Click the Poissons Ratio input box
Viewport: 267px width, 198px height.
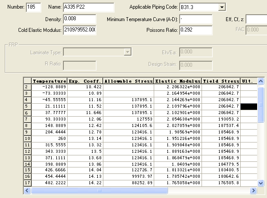click(x=195, y=29)
